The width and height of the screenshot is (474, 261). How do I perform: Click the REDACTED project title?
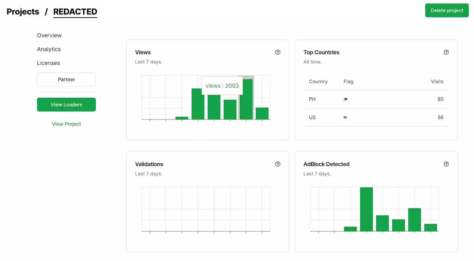point(75,11)
